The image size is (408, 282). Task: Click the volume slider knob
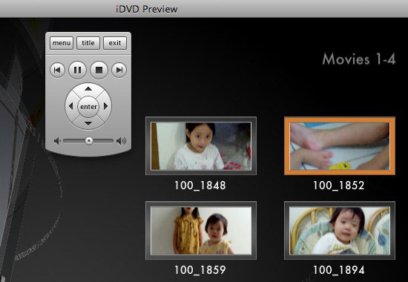89,141
